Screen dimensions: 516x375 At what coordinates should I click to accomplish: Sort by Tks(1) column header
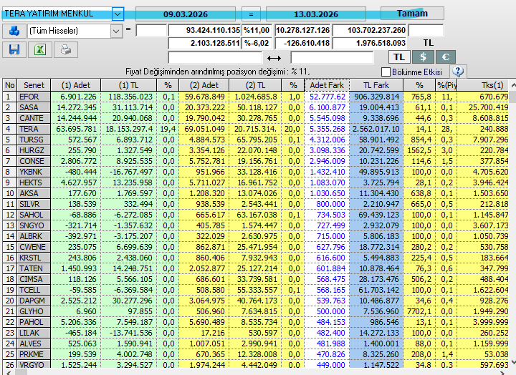[483, 85]
